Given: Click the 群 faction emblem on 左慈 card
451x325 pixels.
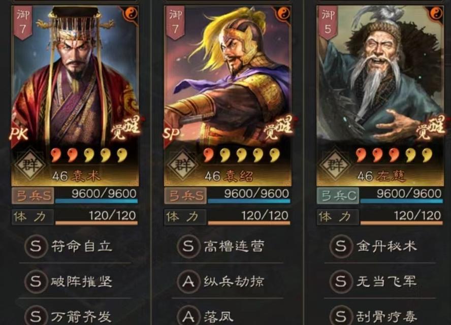Looking at the screenshot, I should point(335,165).
